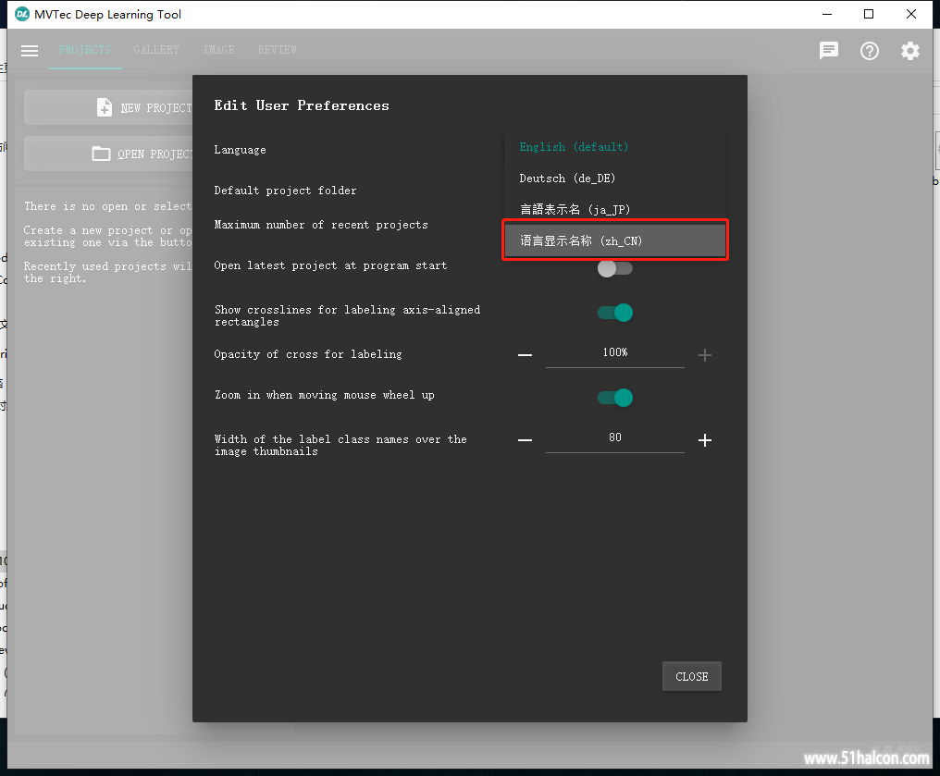Image resolution: width=940 pixels, height=776 pixels.
Task: Click the 'Default project folder' label
Action: click(285, 191)
